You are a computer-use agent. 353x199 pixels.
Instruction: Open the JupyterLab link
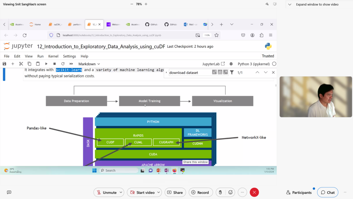point(213,64)
